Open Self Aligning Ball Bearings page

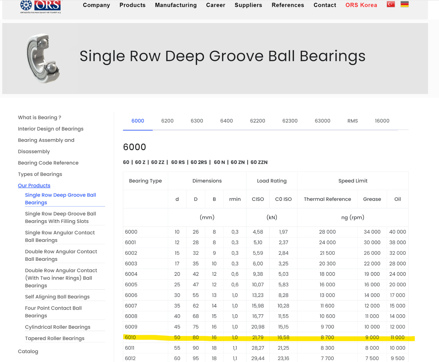[x=57, y=297]
